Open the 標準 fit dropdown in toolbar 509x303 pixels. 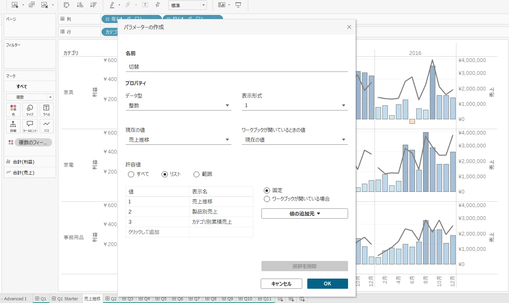tap(187, 5)
